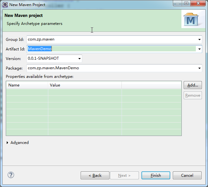The width and height of the screenshot is (208, 187).
Task: Open the Version dropdown list
Action: pos(79,59)
